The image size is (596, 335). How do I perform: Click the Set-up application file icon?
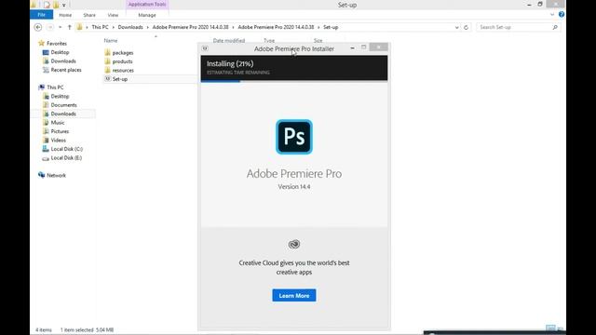108,78
